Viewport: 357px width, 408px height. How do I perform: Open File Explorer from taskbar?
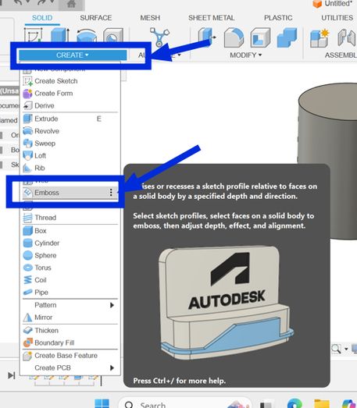pyautogui.click(x=322, y=403)
